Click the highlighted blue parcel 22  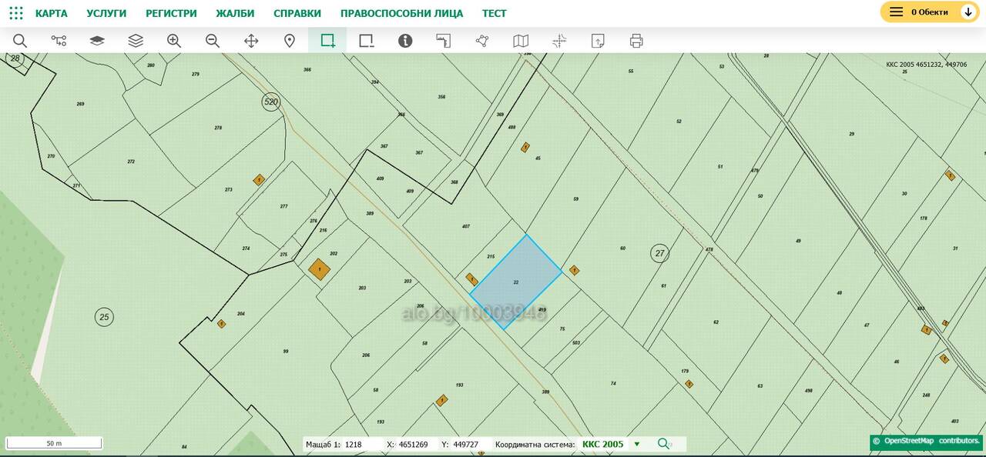tap(515, 282)
